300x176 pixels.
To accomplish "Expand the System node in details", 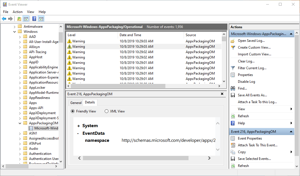I will 78,126.
